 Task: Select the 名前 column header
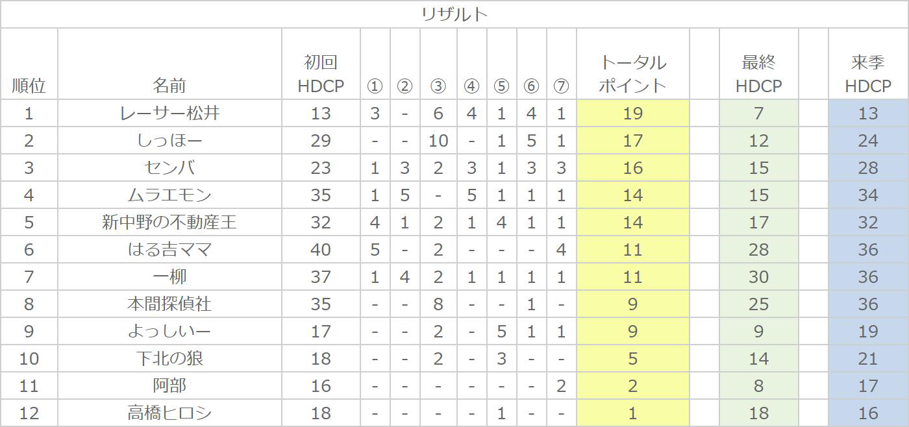[x=169, y=64]
